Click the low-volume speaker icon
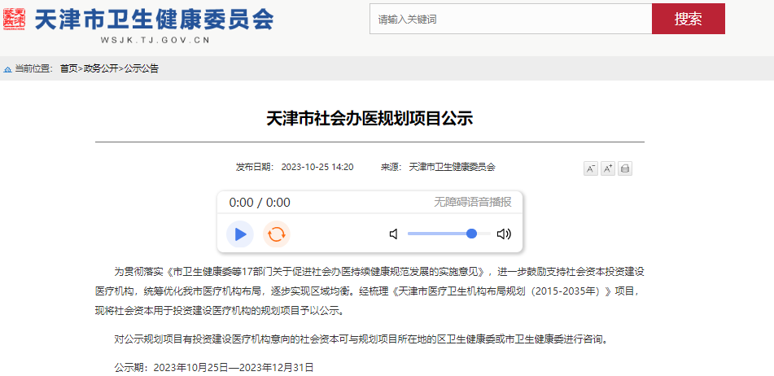 (394, 234)
